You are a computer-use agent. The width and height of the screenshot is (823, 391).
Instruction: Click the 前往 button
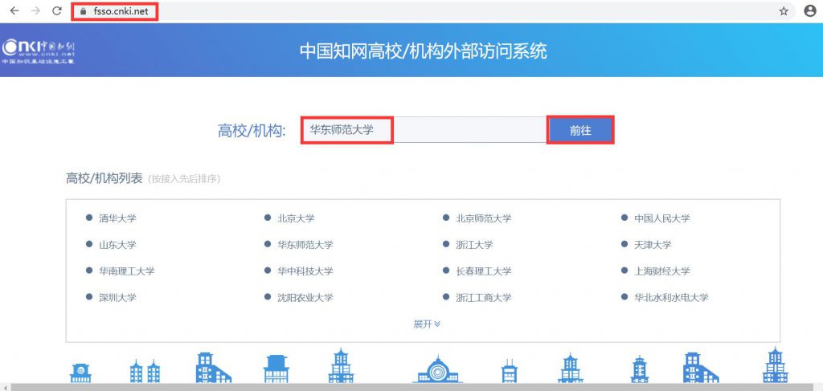click(580, 130)
